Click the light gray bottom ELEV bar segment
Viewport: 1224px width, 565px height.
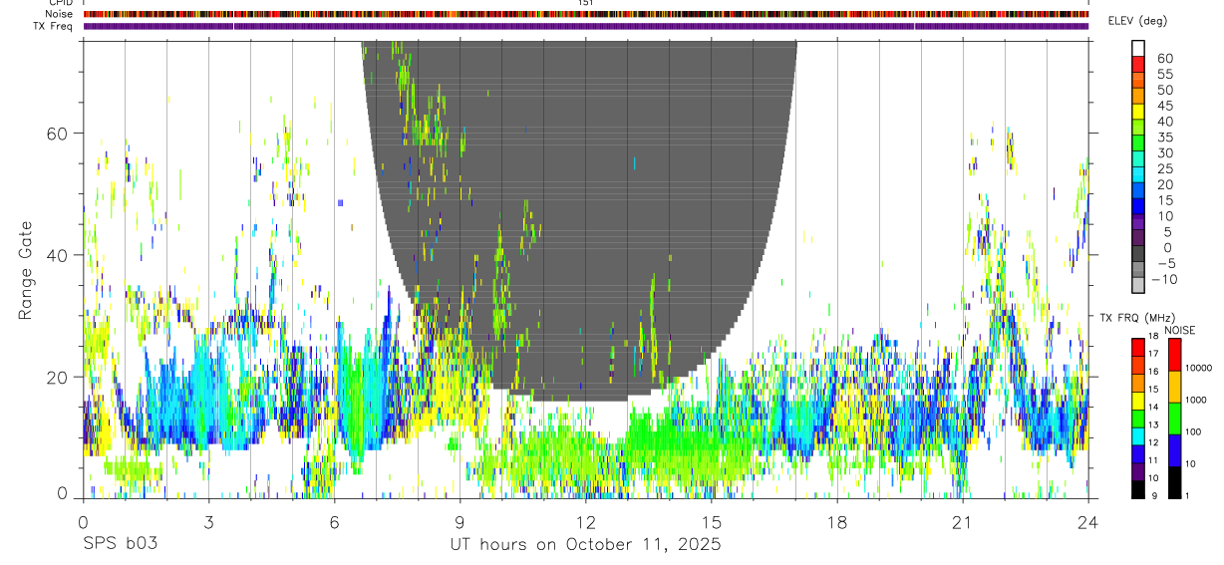tap(1138, 285)
